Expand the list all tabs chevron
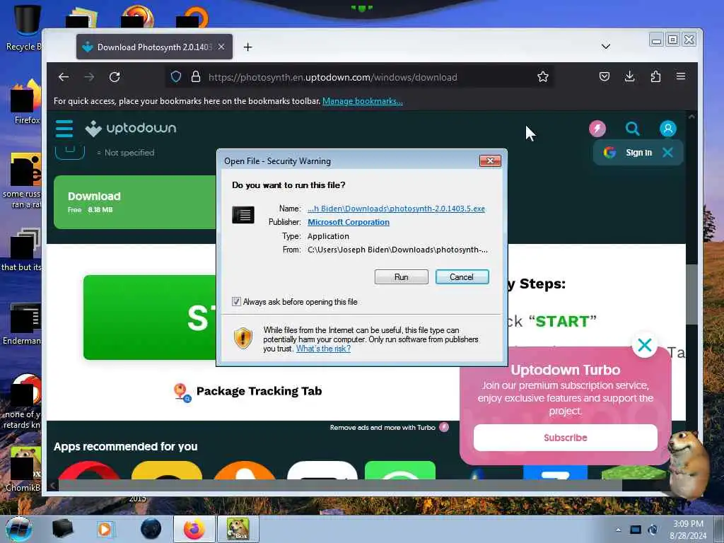 click(606, 46)
